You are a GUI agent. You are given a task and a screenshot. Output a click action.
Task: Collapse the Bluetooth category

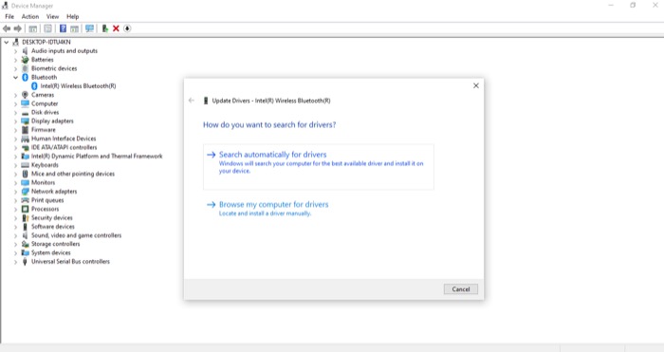pos(16,77)
